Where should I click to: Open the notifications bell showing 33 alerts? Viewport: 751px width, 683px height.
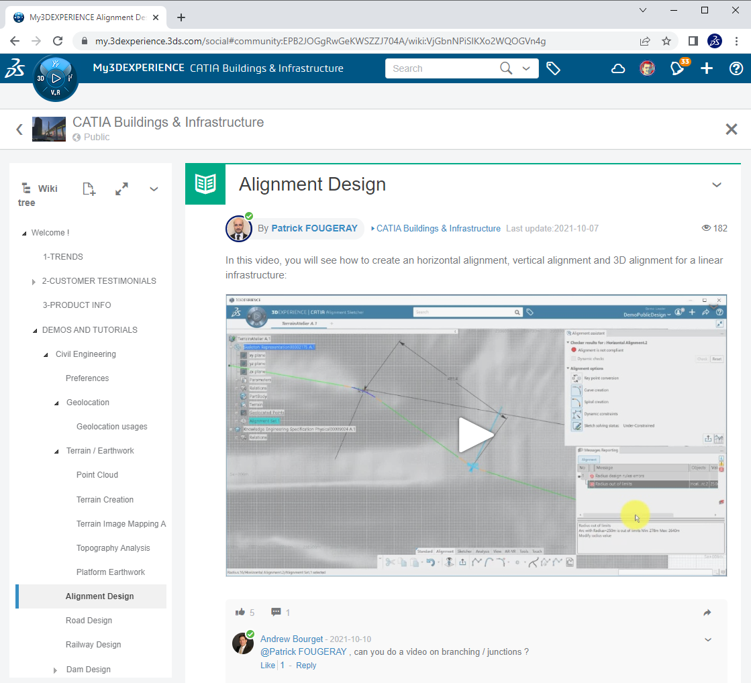click(x=677, y=68)
